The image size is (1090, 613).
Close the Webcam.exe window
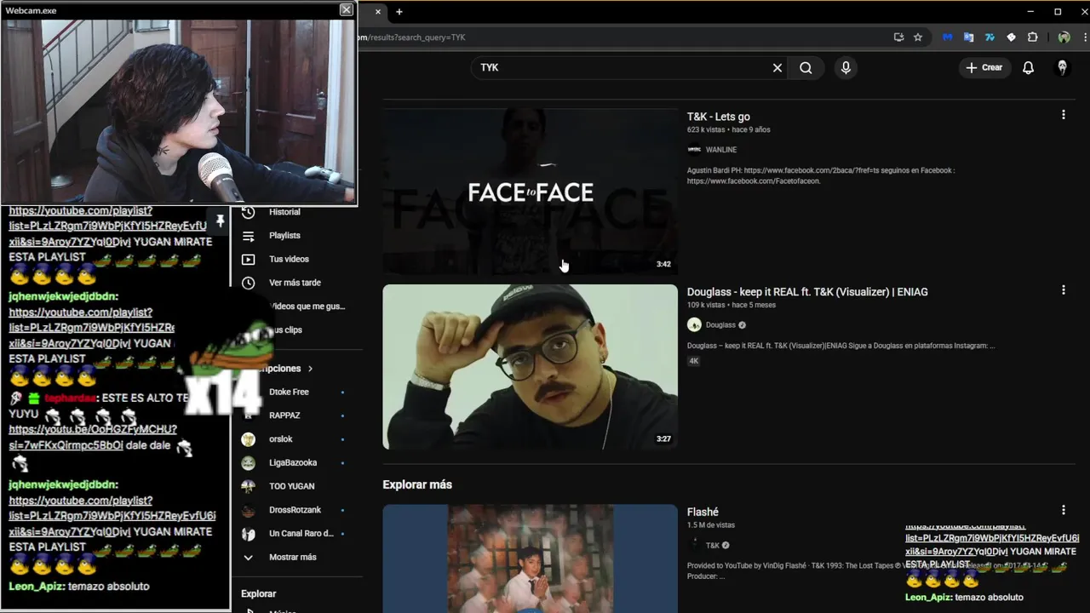coord(346,9)
